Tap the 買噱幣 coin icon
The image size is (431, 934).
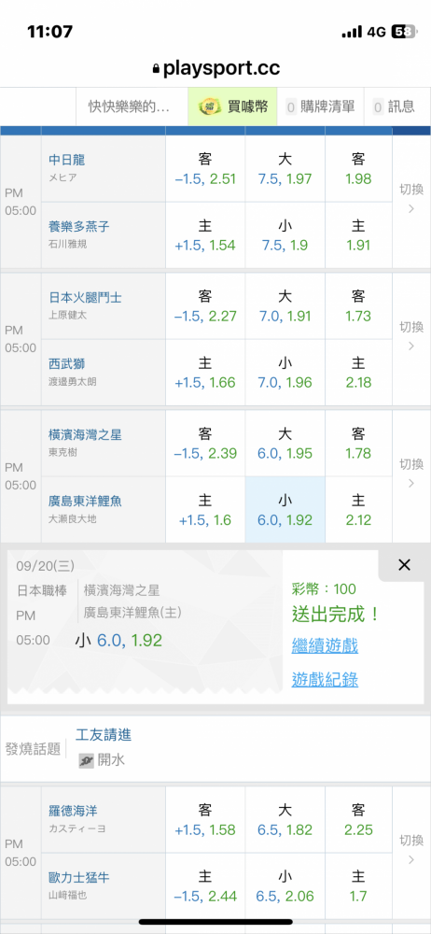tap(210, 106)
